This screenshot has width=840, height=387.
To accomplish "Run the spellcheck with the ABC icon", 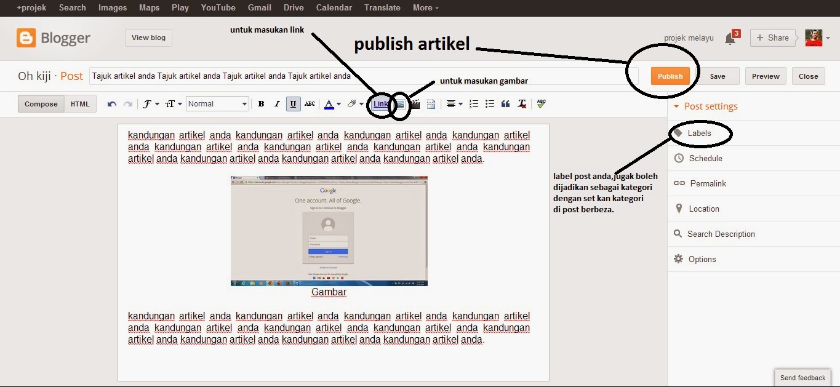I will point(540,104).
